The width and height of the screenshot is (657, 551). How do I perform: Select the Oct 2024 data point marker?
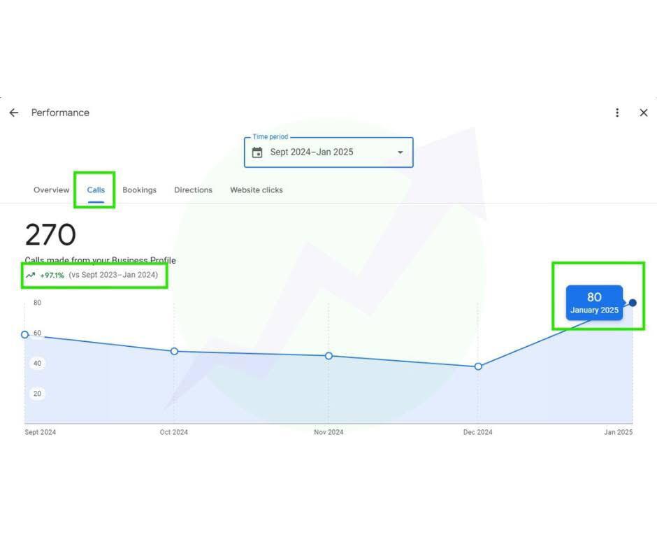coord(174,351)
